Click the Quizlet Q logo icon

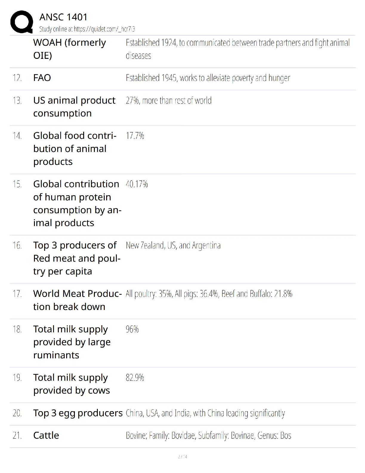(21, 22)
